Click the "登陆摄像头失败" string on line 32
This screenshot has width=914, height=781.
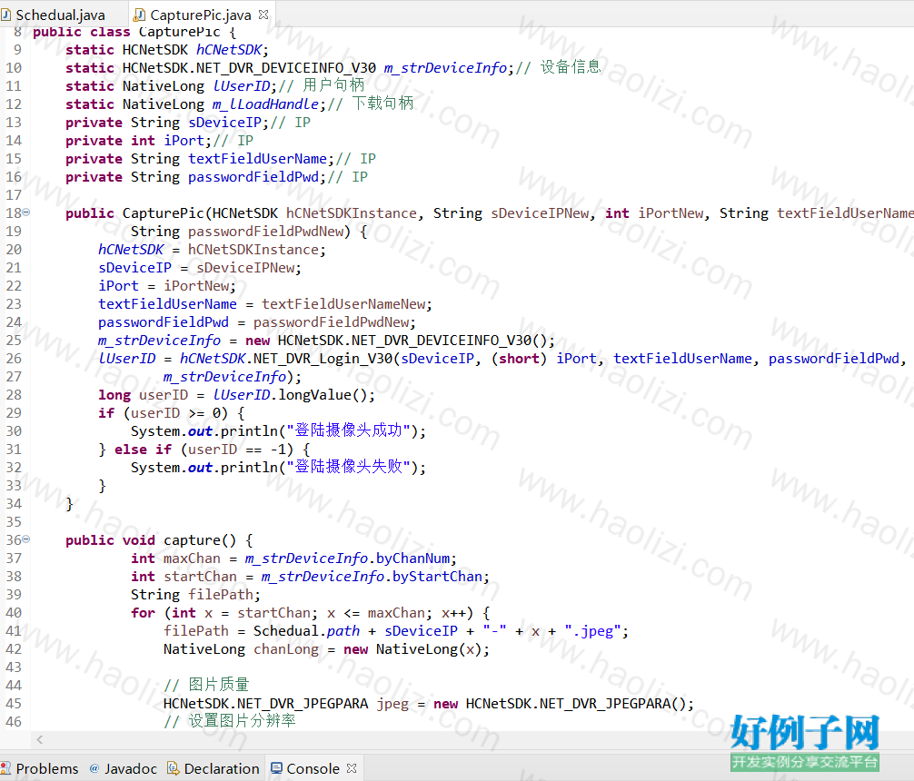(349, 467)
